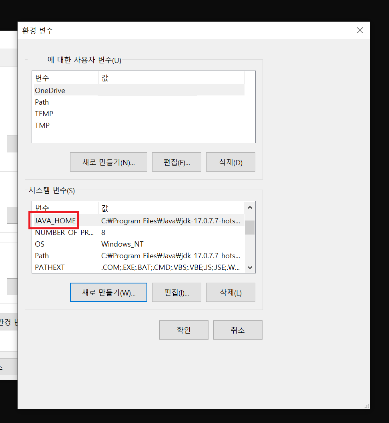Click JAVA_HOME value jdk-17.0.7.7 path

tap(170, 221)
